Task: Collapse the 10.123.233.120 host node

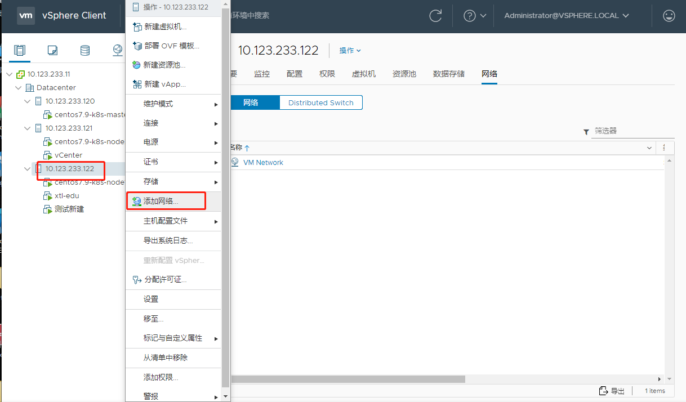Action: tap(28, 101)
